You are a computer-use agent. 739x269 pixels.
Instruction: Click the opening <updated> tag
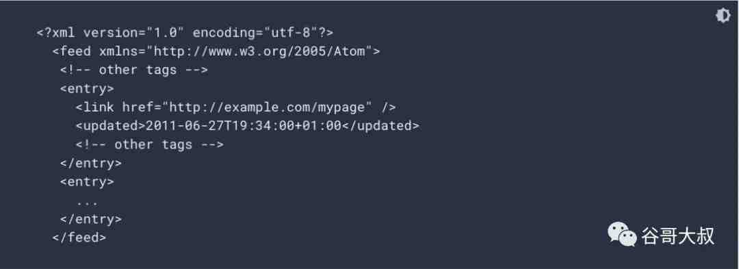point(111,126)
